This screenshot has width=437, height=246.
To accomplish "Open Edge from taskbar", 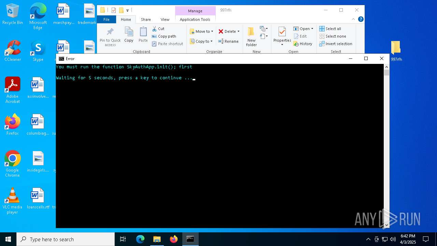I will pyautogui.click(x=140, y=239).
